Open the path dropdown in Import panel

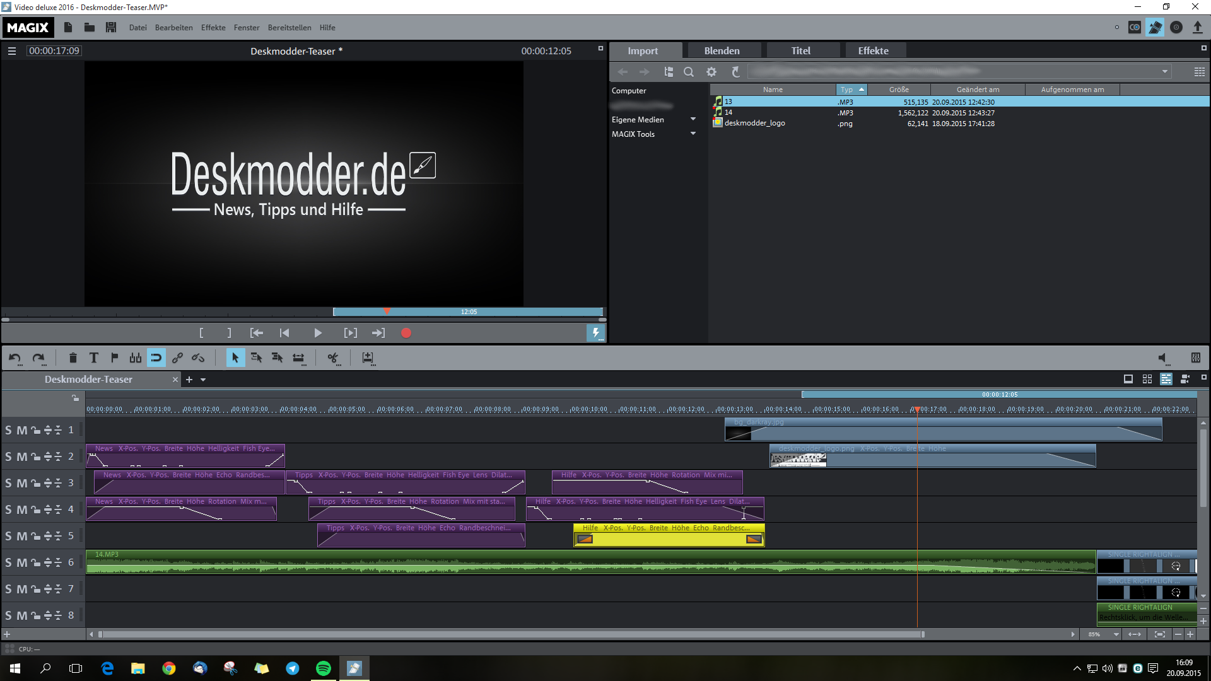pyautogui.click(x=1164, y=72)
